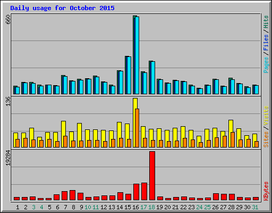Select the tallest cyan bar above day 16
The width and height of the screenshot is (272, 213).
(137, 55)
